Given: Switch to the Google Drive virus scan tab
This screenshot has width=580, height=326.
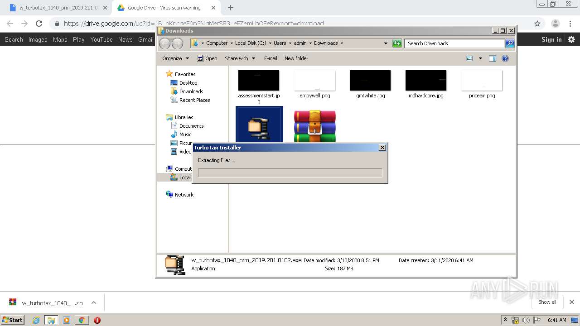Looking at the screenshot, I should click(164, 8).
